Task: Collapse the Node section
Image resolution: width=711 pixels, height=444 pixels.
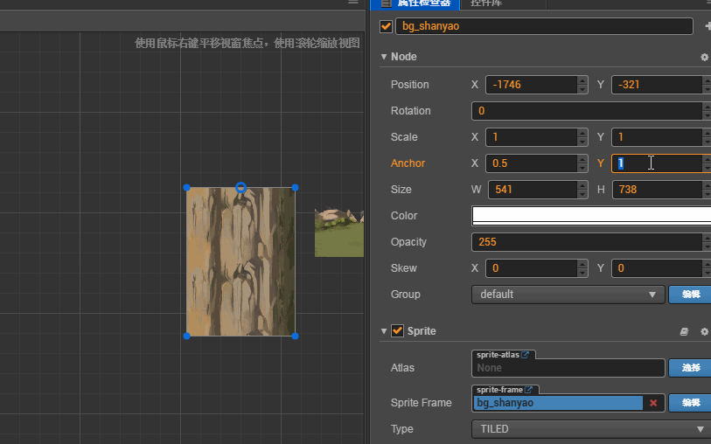Action: [384, 57]
